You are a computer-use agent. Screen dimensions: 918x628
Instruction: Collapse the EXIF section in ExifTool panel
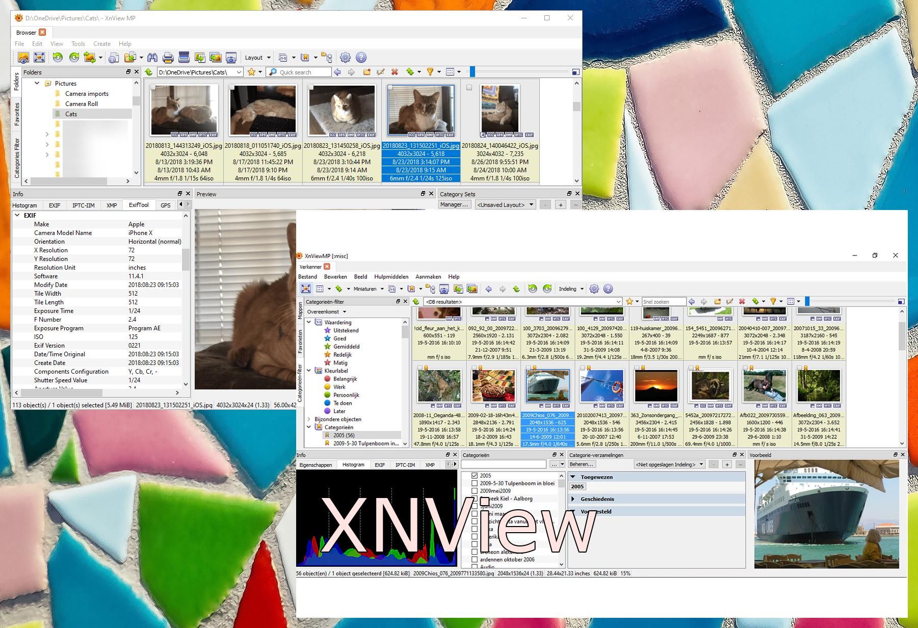[x=17, y=216]
